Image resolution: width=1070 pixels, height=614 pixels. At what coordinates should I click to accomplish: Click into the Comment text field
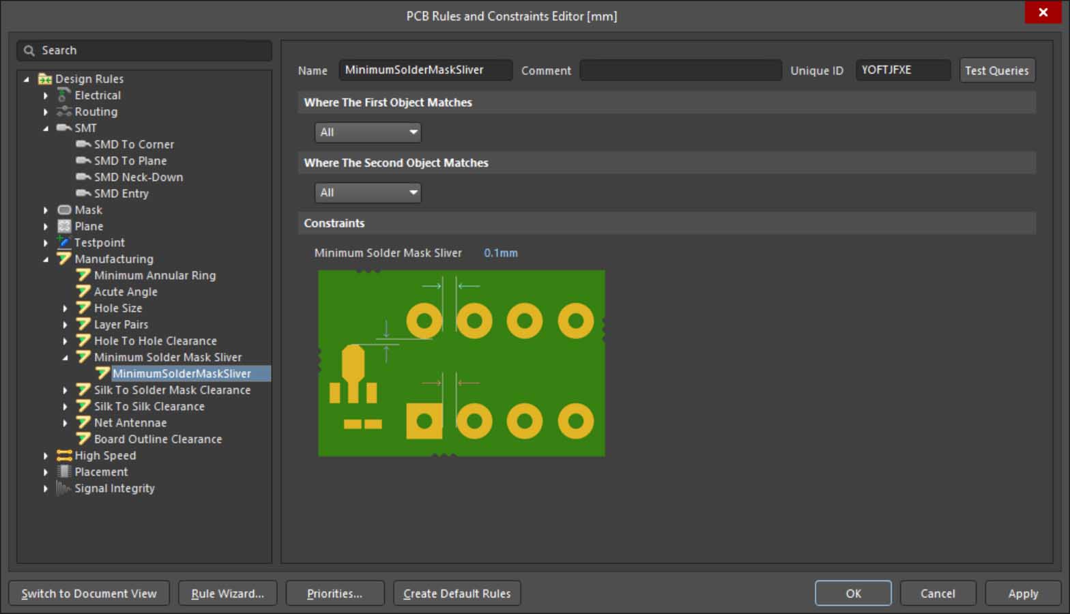point(680,70)
